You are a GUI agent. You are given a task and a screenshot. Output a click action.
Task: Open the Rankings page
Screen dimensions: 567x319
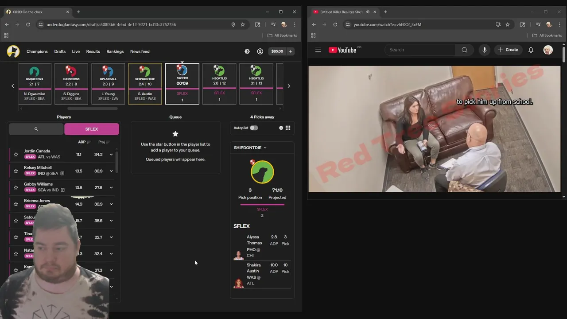click(x=115, y=51)
